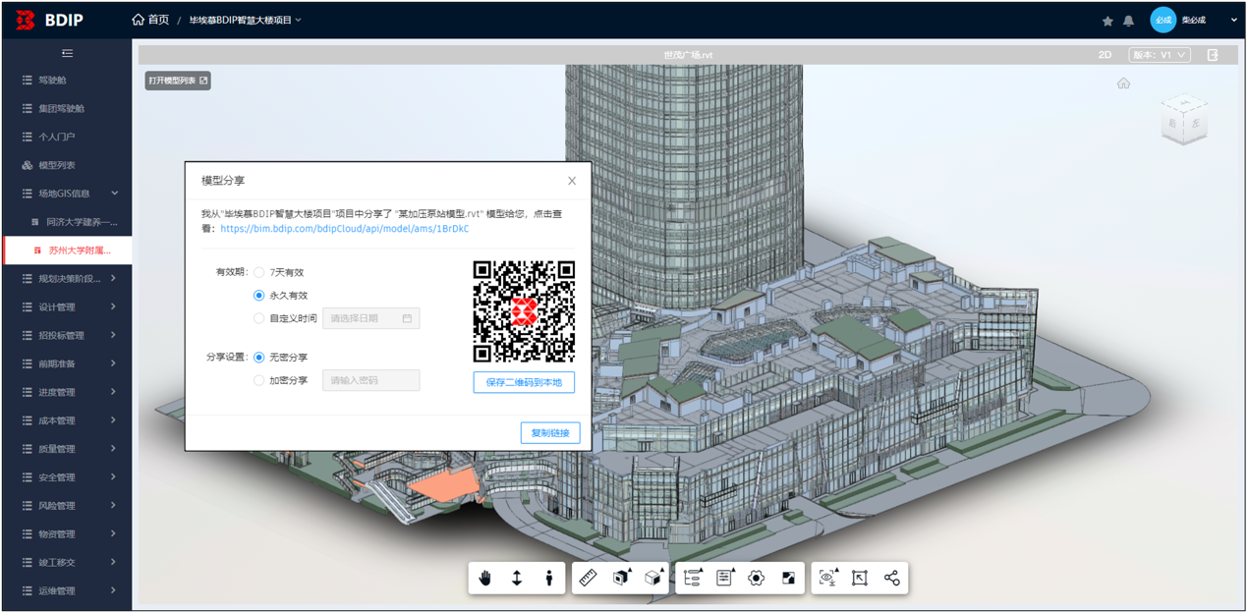Image resolution: width=1247 pixels, height=612 pixels.
Task: Open the section box cut tool
Action: coord(621,579)
